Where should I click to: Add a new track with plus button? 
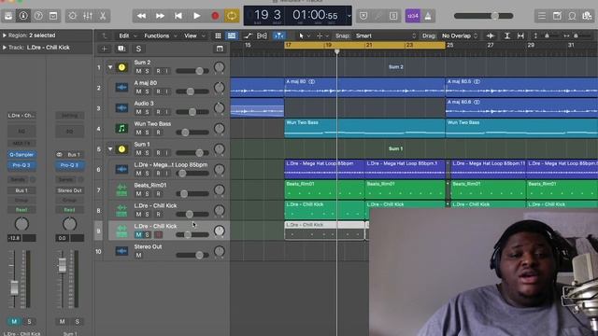coord(104,49)
